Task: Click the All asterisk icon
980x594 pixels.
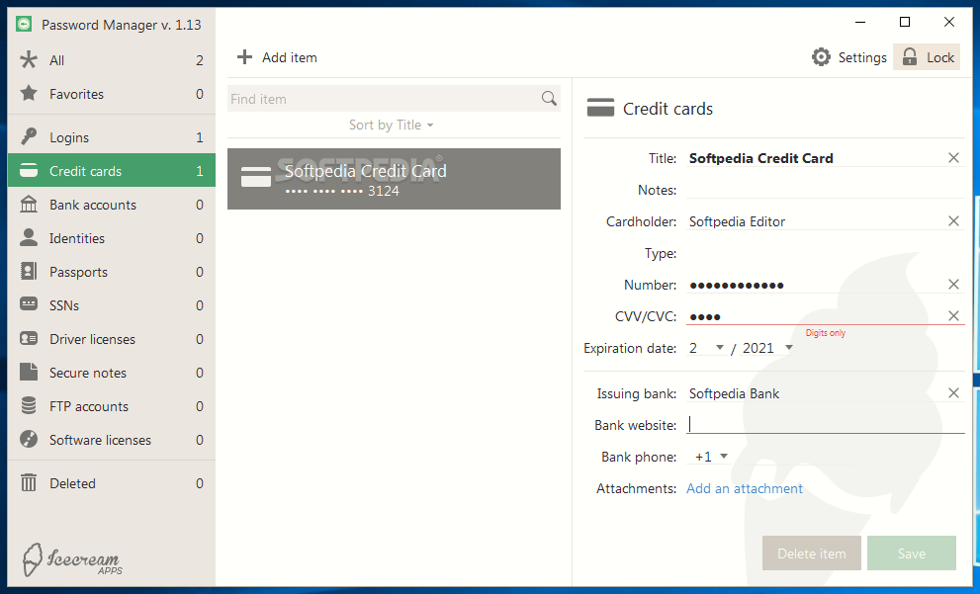Action: pyautogui.click(x=28, y=60)
